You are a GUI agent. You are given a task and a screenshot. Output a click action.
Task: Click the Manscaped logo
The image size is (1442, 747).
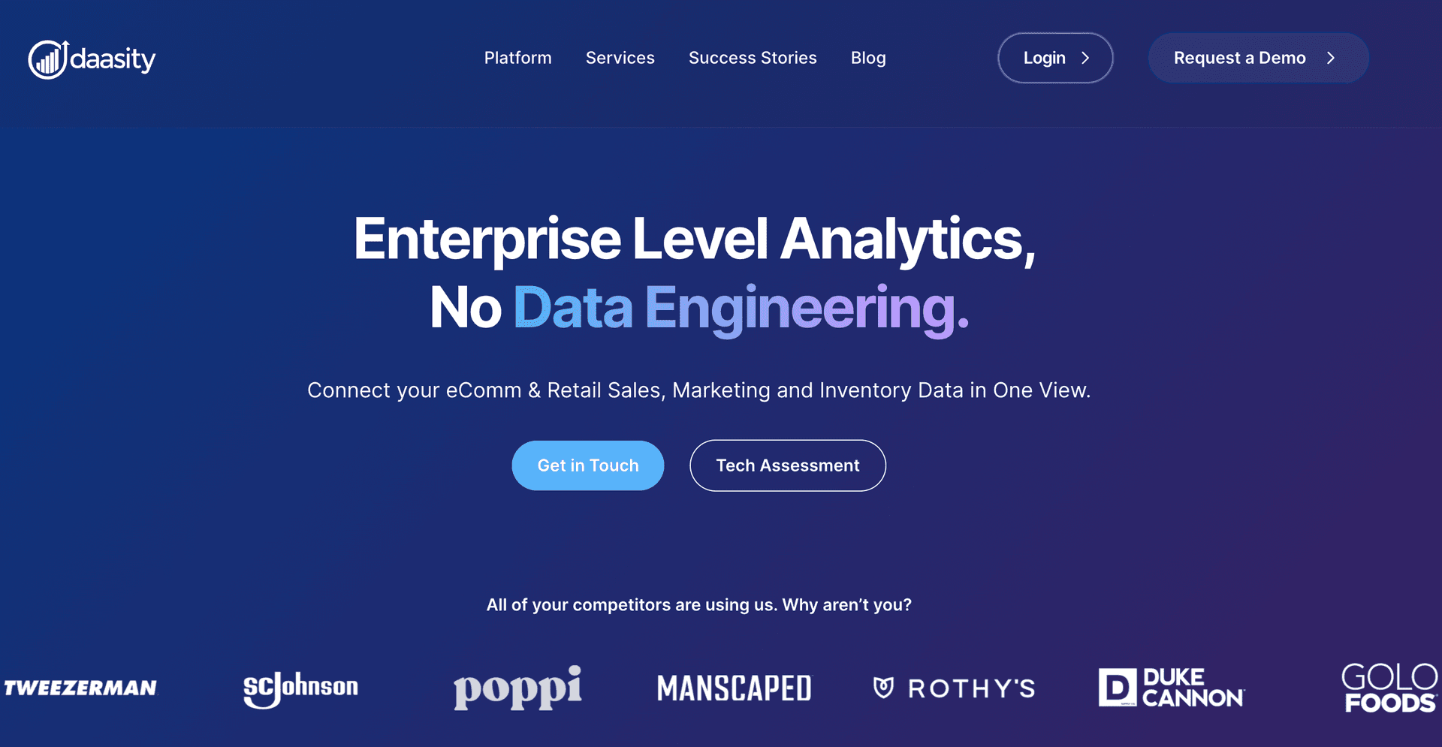tap(734, 688)
